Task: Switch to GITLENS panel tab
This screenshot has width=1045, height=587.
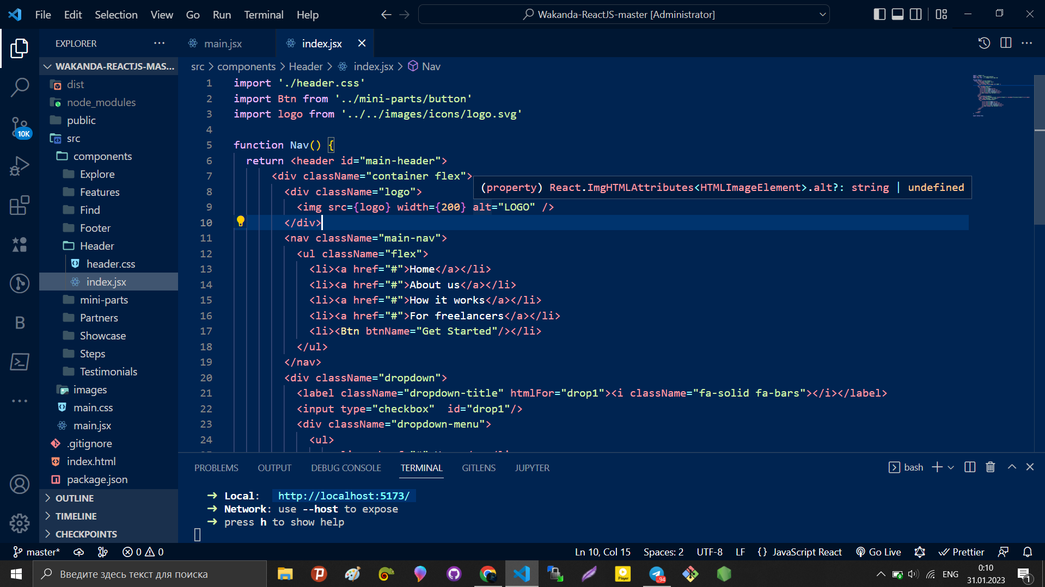Action: coord(479,468)
